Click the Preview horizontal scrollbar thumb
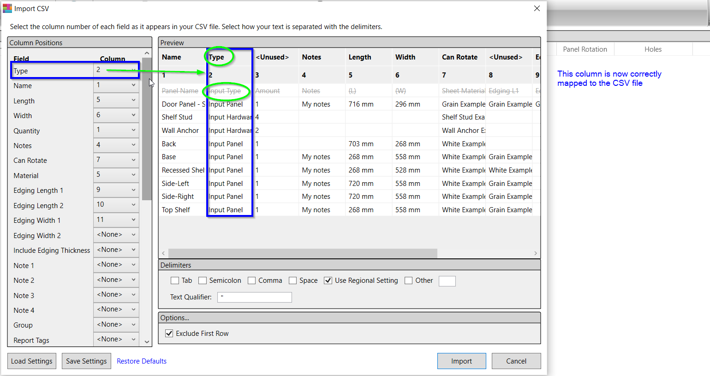The height and width of the screenshot is (376, 710). pyautogui.click(x=303, y=253)
